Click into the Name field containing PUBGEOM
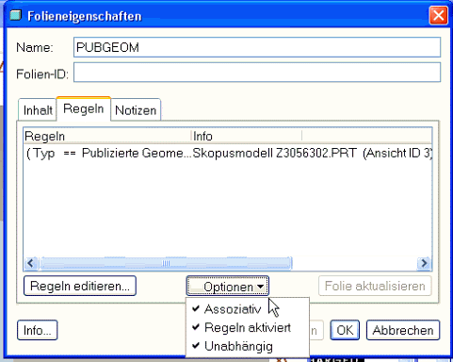The height and width of the screenshot is (362, 453). (x=257, y=47)
